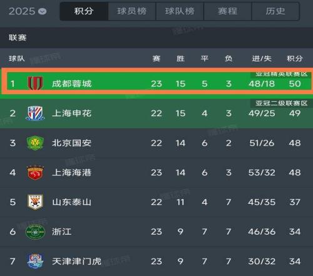This screenshot has height=276, width=313.
Task: Click the 山东泰山 team crest icon
Action: (35, 202)
